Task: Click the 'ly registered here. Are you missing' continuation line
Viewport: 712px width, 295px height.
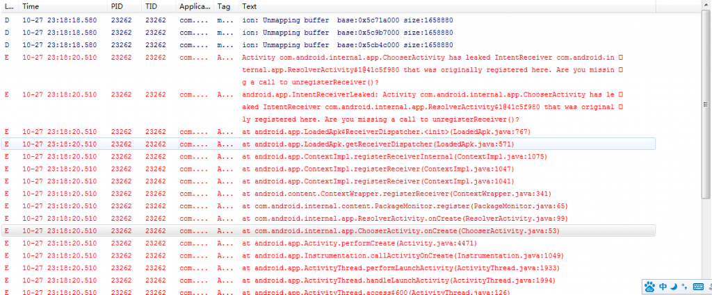Action: click(x=381, y=119)
